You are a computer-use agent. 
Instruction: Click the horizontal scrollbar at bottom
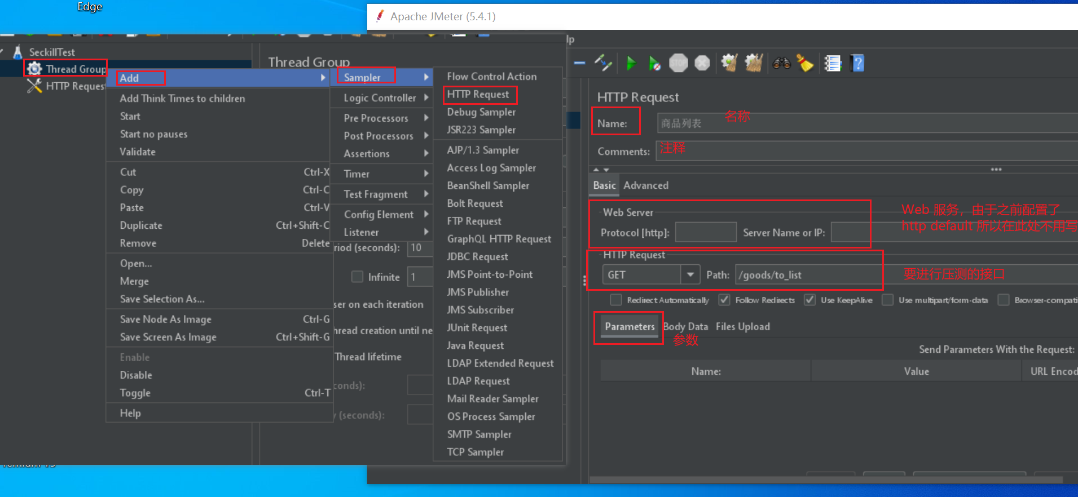(x=826, y=480)
